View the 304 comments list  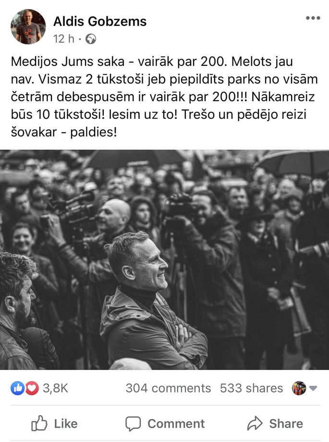pos(168,388)
